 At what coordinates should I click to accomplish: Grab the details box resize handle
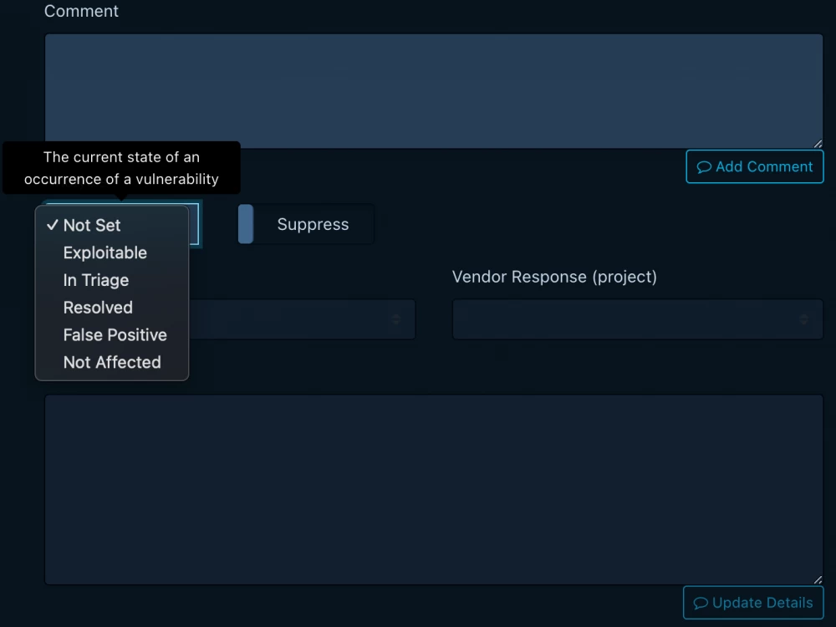tap(818, 579)
